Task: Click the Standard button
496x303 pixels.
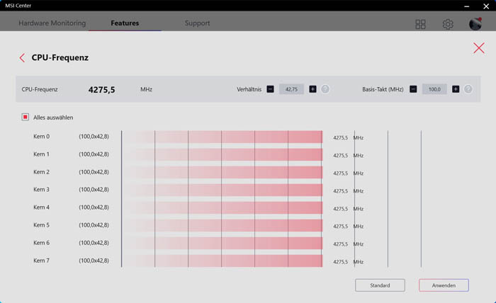Action: click(380, 285)
